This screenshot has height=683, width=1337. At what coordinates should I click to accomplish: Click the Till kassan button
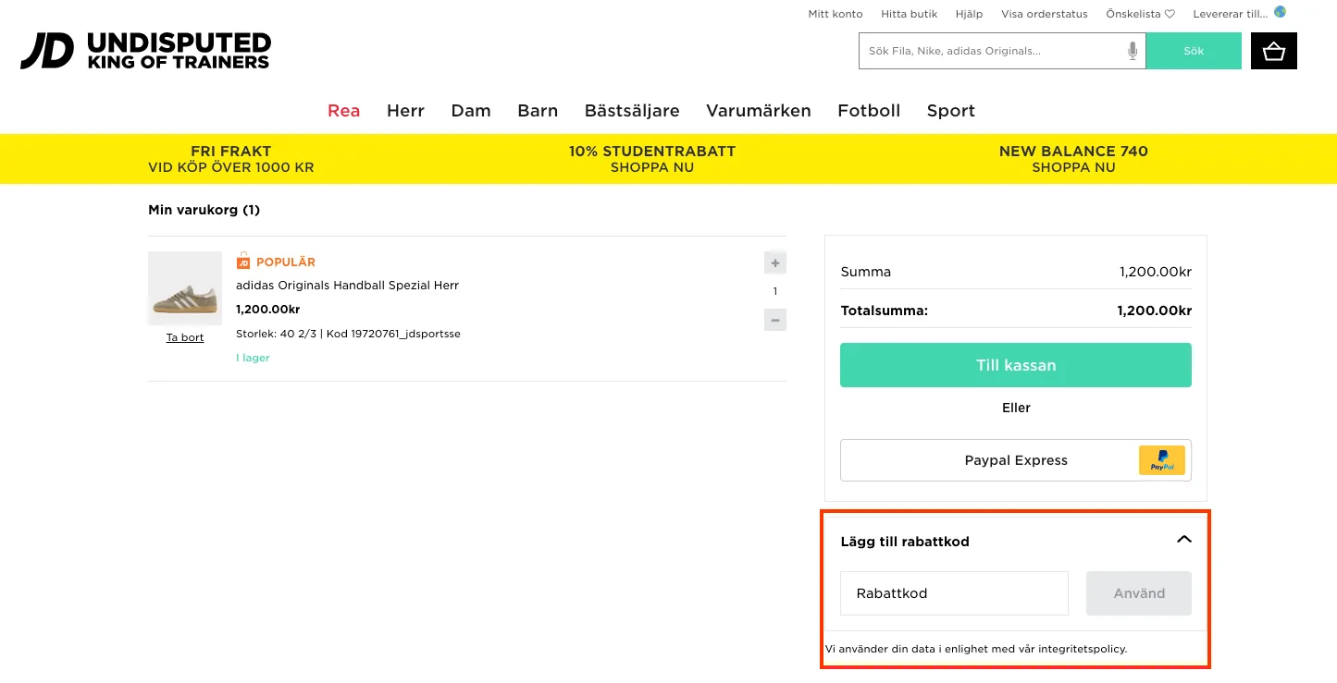[1015, 365]
